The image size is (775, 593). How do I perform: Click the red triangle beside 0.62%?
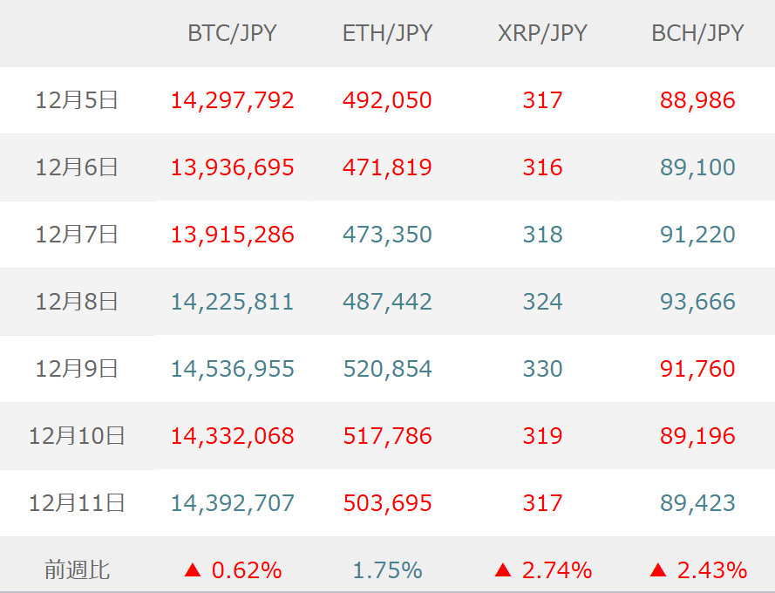click(193, 570)
